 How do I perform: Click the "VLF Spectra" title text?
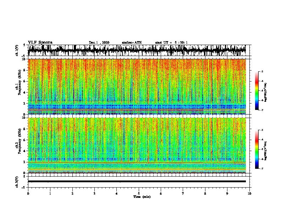[x=40, y=43]
